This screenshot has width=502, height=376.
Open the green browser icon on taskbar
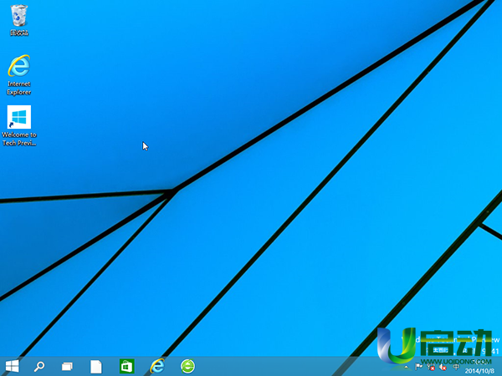(187, 366)
